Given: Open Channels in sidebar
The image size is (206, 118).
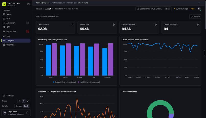Looking at the screenshot, I should tap(16, 45).
